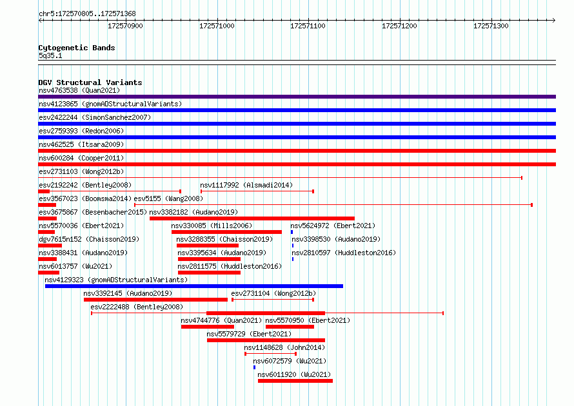Viewport: 574px width, 406px height.
Task: Select nsv1117992 (Alsmadi2014) label
Action: click(246, 185)
